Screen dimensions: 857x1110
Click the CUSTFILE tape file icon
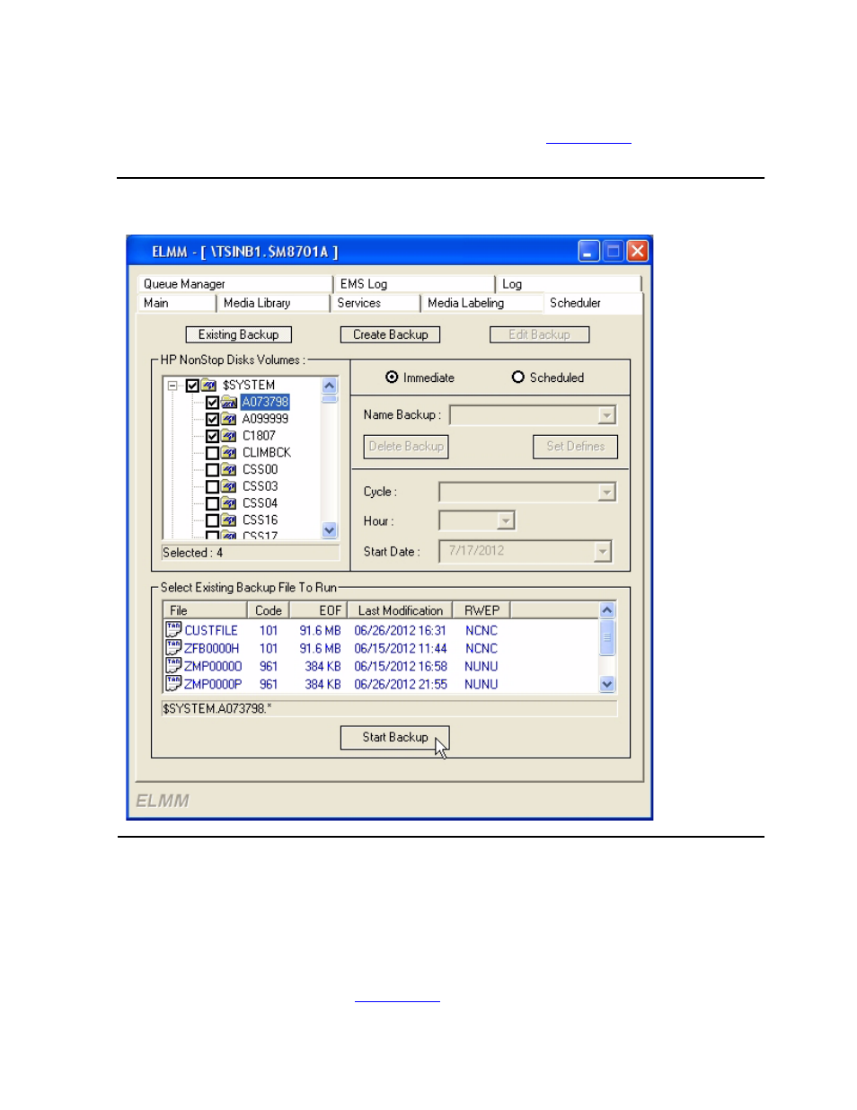[174, 630]
